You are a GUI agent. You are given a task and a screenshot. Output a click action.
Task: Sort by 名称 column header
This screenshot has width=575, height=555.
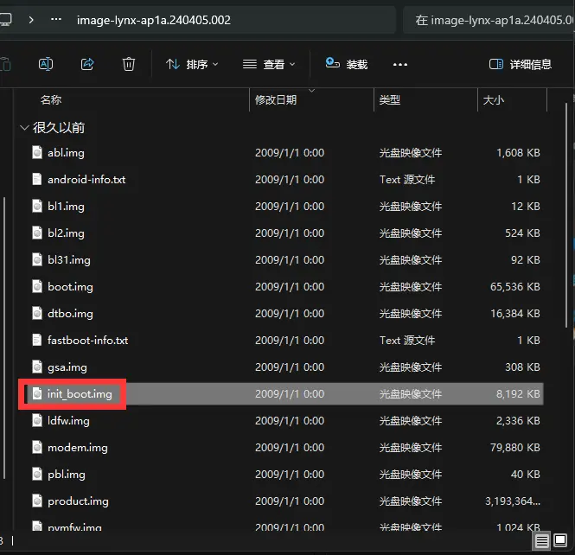pyautogui.click(x=51, y=99)
